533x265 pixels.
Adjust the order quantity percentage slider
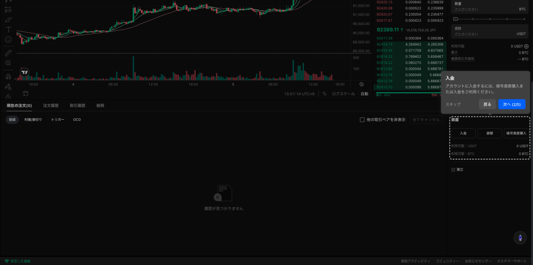[490, 19]
